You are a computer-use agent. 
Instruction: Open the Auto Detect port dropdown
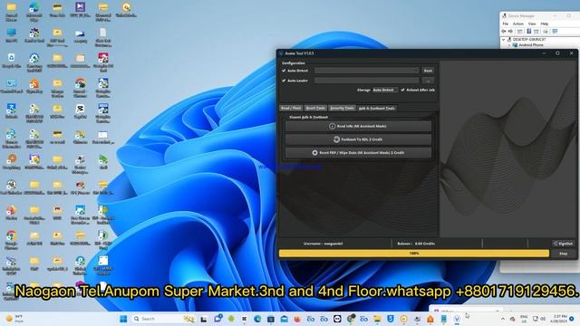pyautogui.click(x=366, y=71)
